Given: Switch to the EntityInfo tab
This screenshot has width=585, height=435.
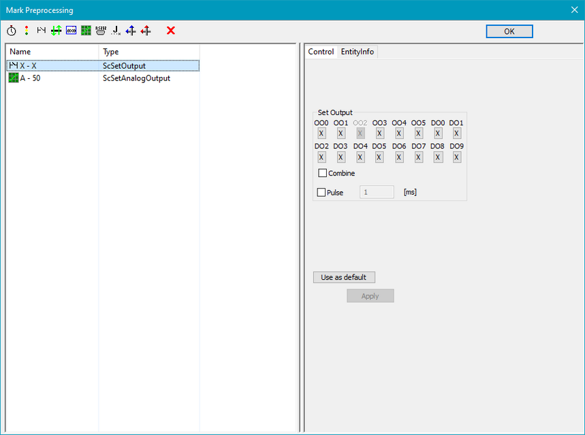Looking at the screenshot, I should pos(357,52).
